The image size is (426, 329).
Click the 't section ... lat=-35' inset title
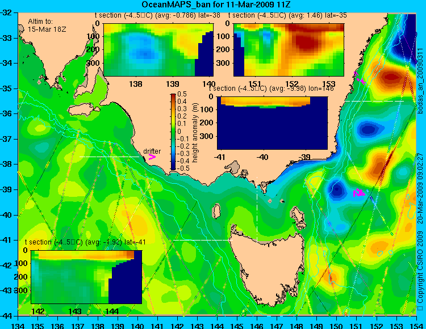point(288,15)
